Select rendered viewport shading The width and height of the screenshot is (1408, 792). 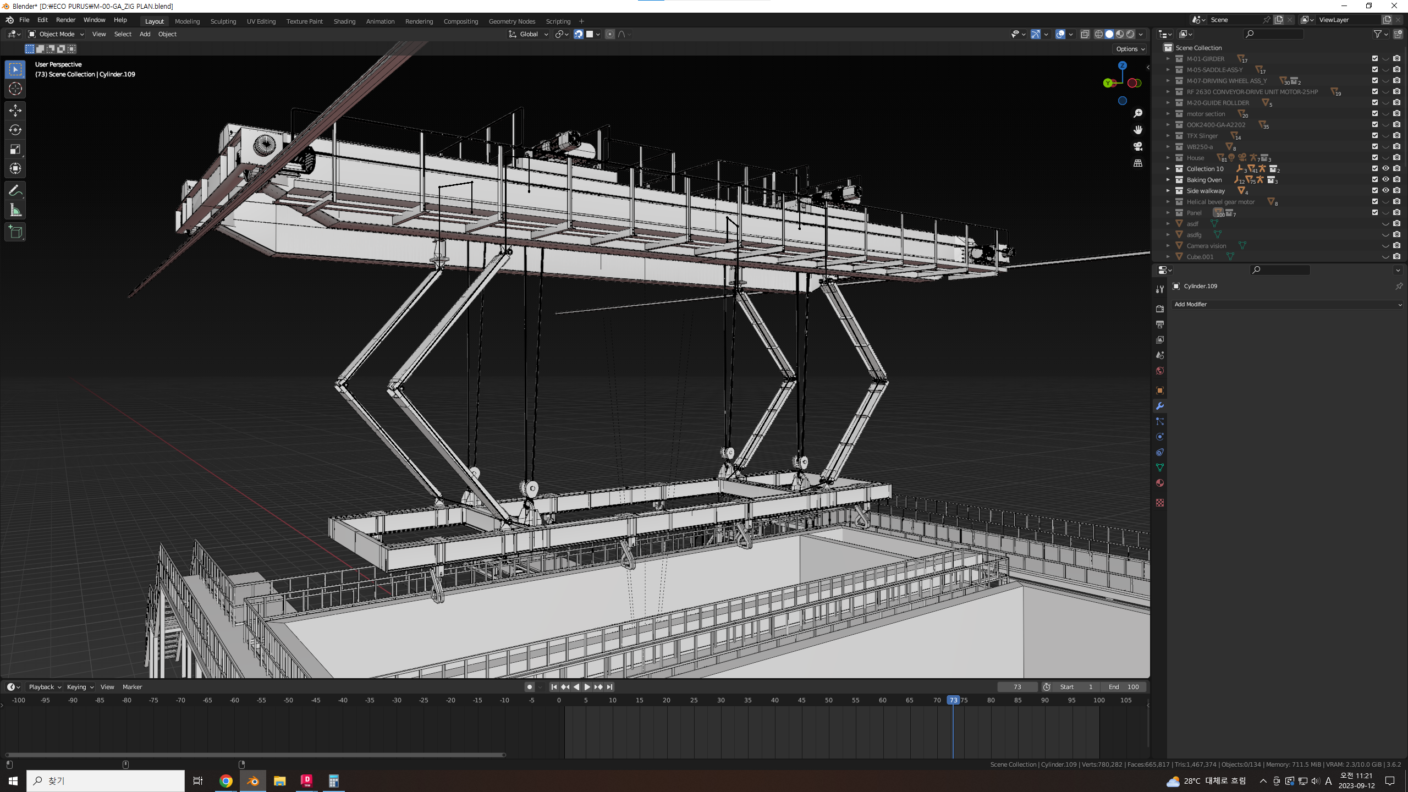click(1130, 34)
